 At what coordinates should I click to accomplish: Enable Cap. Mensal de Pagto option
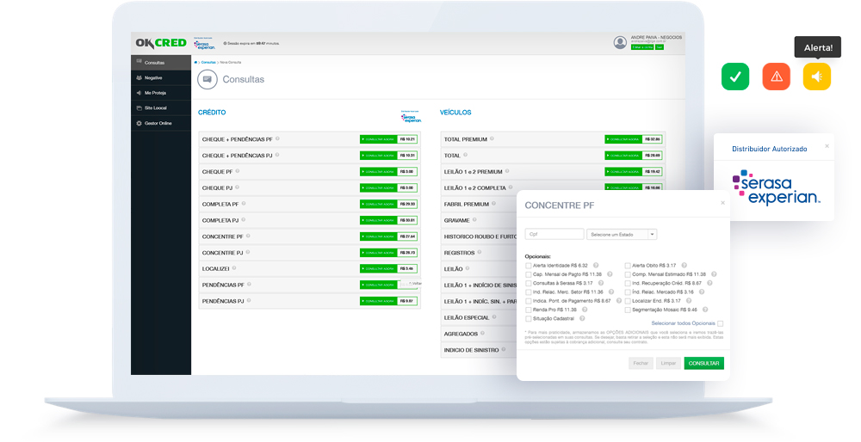point(529,274)
